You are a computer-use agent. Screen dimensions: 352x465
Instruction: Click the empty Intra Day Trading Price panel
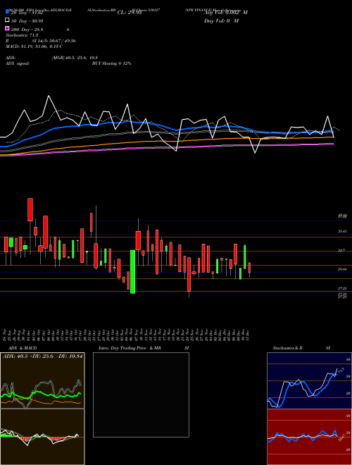point(141,395)
